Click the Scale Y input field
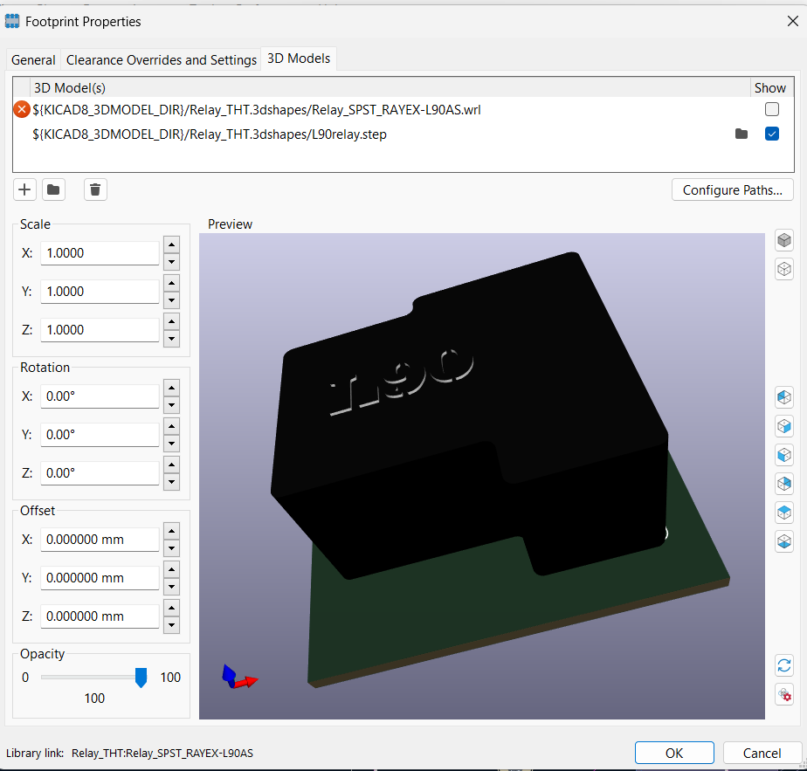This screenshot has width=807, height=771. point(100,292)
